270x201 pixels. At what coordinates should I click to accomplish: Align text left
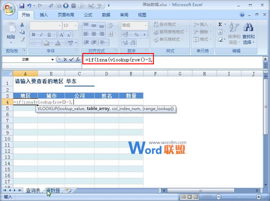pyautogui.click(x=86, y=34)
